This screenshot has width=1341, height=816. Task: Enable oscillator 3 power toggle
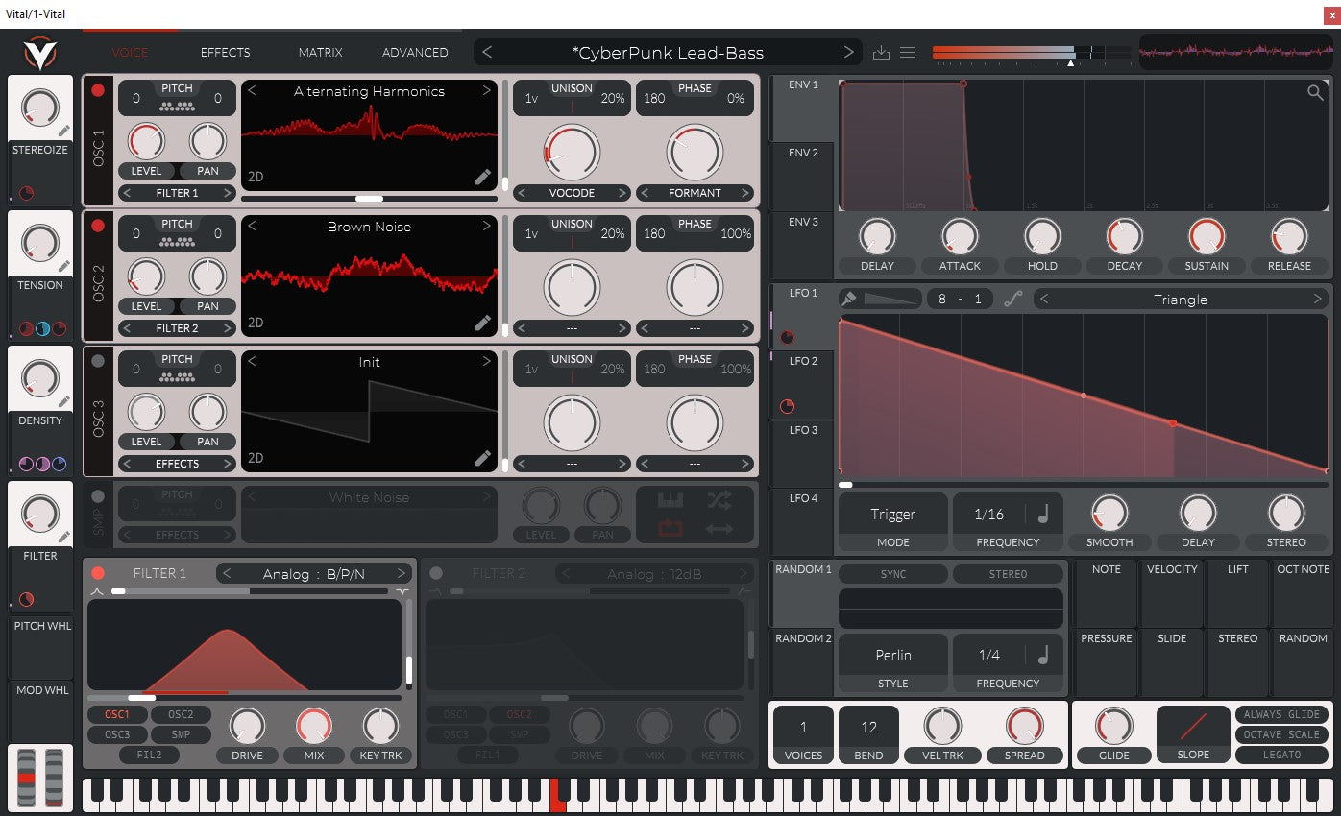[x=98, y=361]
